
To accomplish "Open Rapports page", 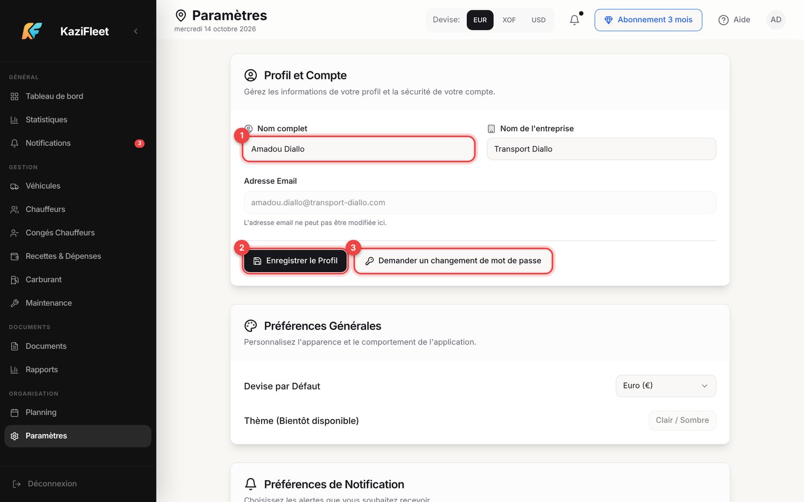I will pos(78,370).
